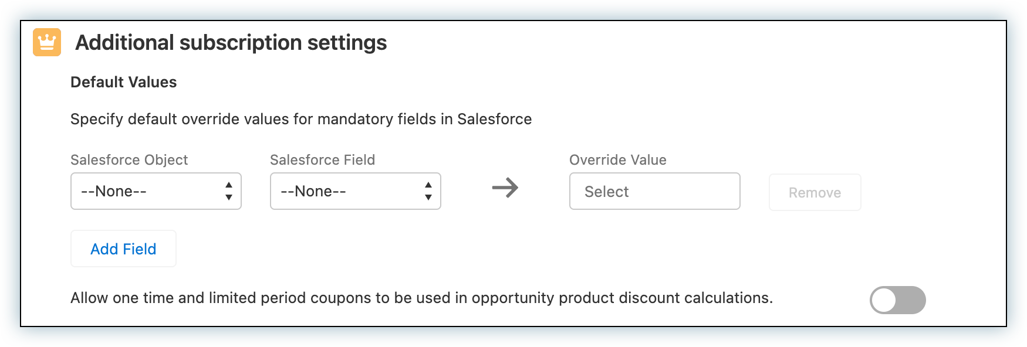Click the right arrow mapping icon
1027x347 pixels.
click(505, 188)
